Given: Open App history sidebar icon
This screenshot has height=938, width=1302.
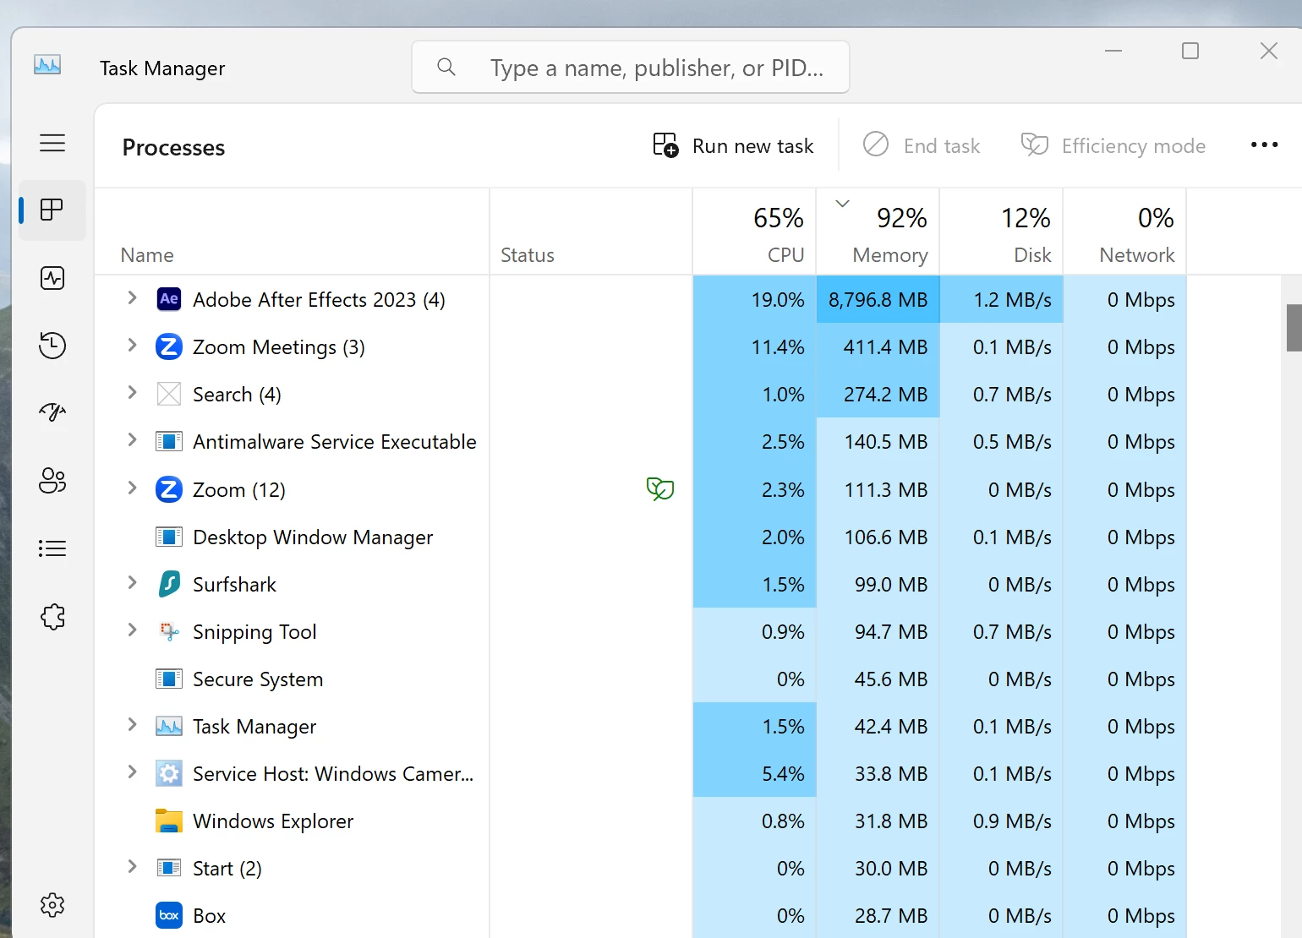Looking at the screenshot, I should click(x=52, y=346).
